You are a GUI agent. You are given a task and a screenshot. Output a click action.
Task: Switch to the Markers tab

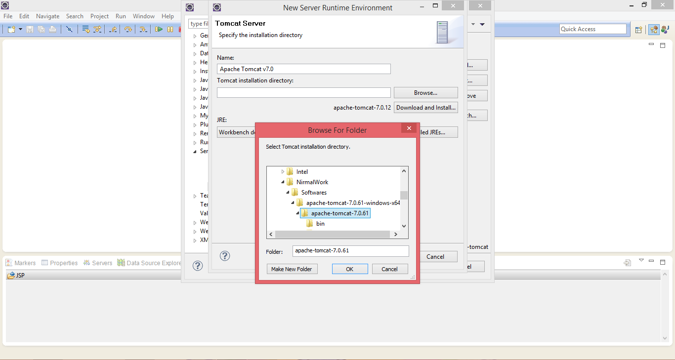coord(21,263)
